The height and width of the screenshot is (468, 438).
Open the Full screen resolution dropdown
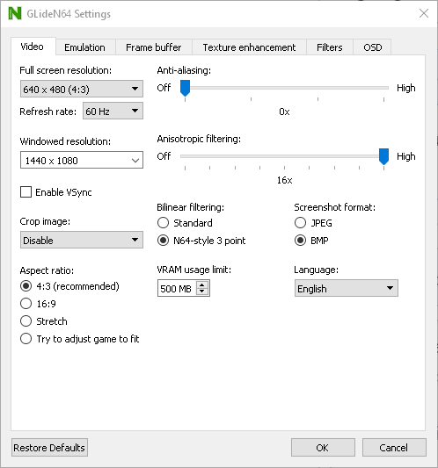coord(82,89)
